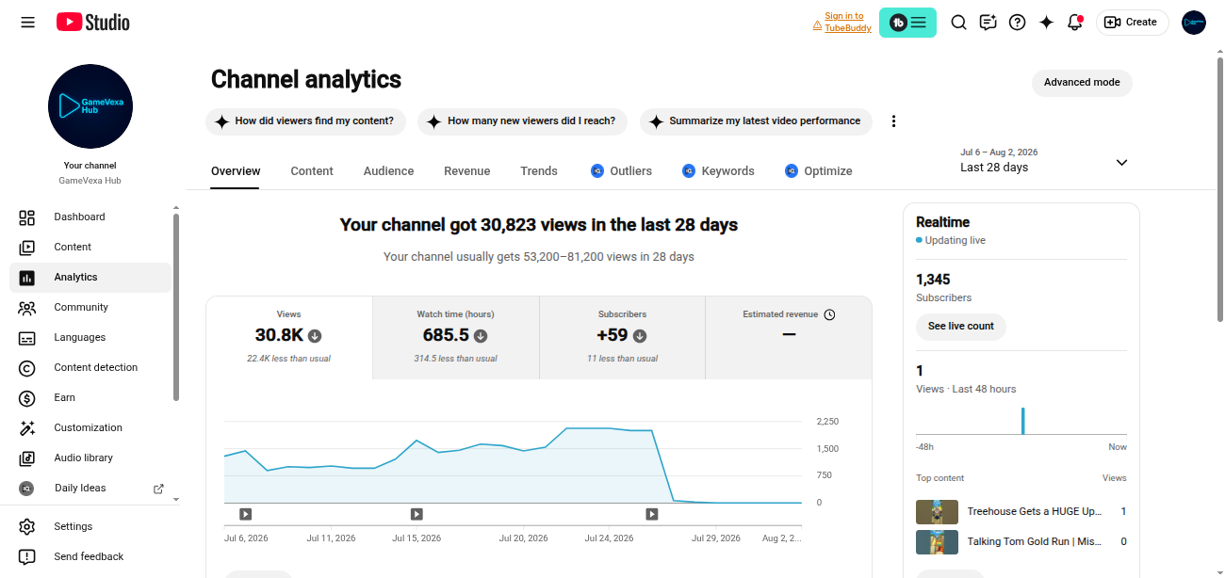Click video marker below chart near Jul 15
Viewport: 1225px width, 578px height.
tap(416, 514)
